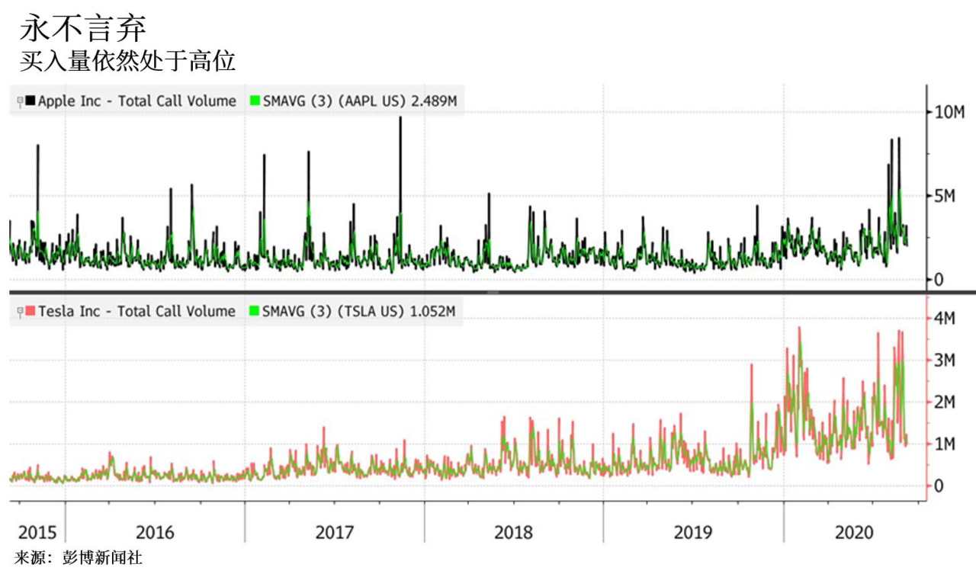Select the red Tesla Inc series swatch
Image resolution: width=976 pixels, height=577 pixels.
30,311
